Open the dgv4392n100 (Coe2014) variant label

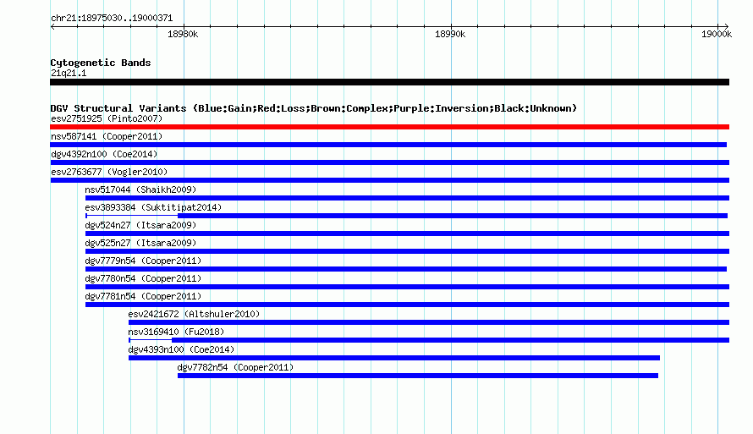[x=104, y=154]
